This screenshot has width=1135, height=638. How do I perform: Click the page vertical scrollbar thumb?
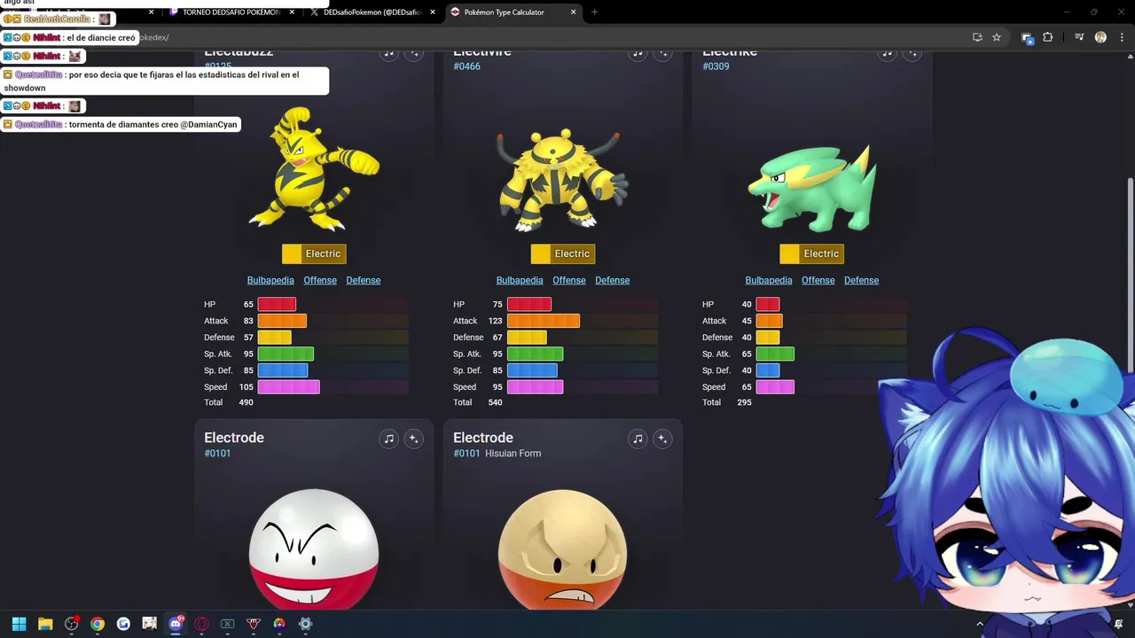[1130, 275]
